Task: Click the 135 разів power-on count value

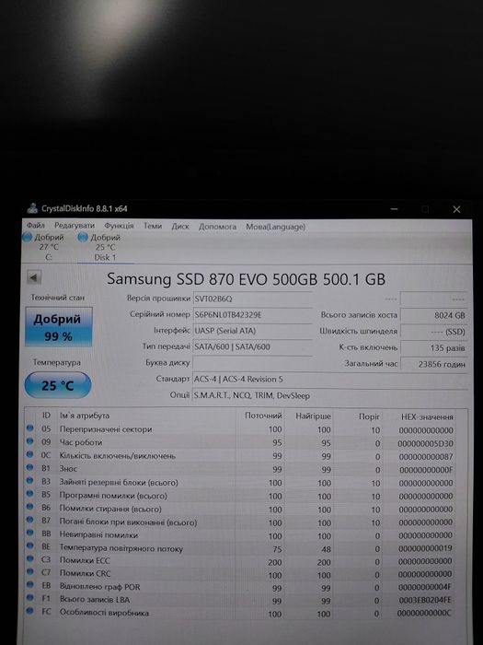Action: (433, 347)
